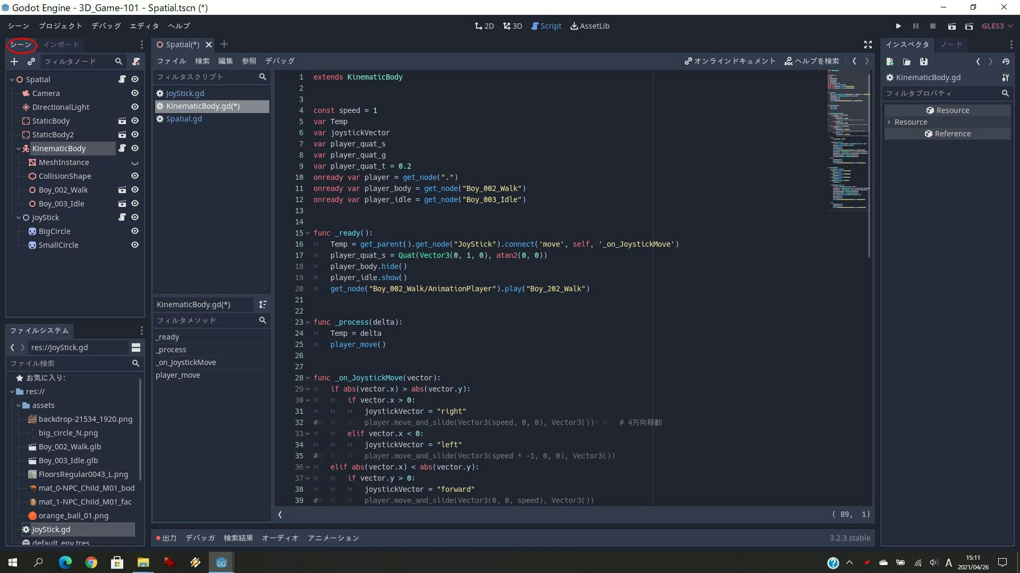Select JoyStick.gd in the script list
The image size is (1020, 573).
point(185,93)
